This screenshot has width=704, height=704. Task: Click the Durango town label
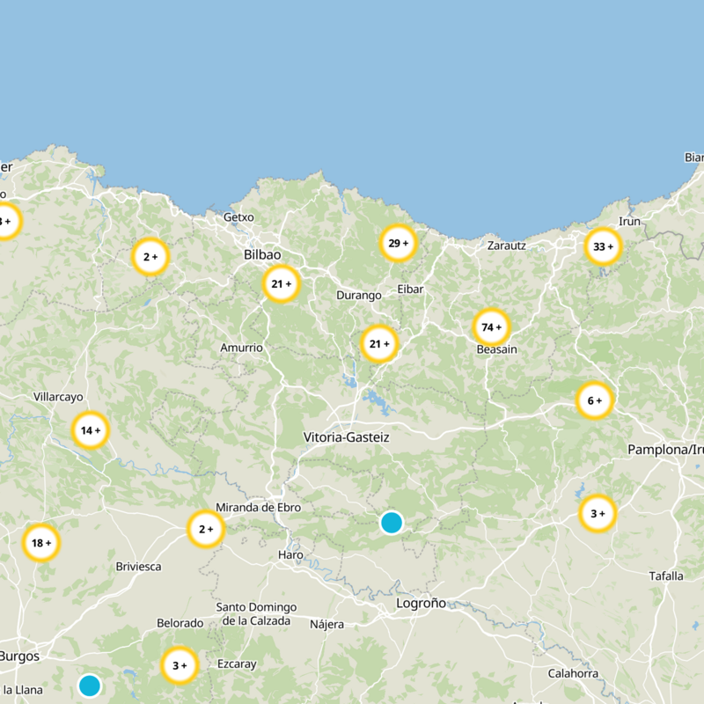pyautogui.click(x=359, y=296)
